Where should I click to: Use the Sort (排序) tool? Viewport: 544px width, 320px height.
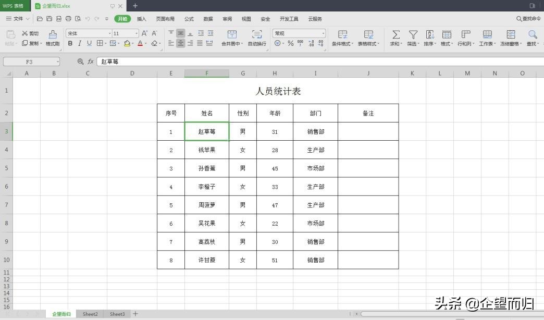tap(429, 38)
